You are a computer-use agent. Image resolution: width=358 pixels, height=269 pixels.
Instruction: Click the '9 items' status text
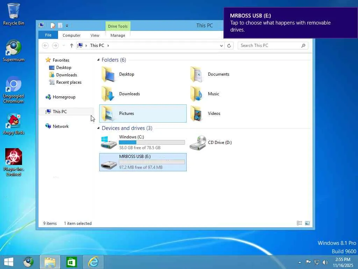point(50,223)
